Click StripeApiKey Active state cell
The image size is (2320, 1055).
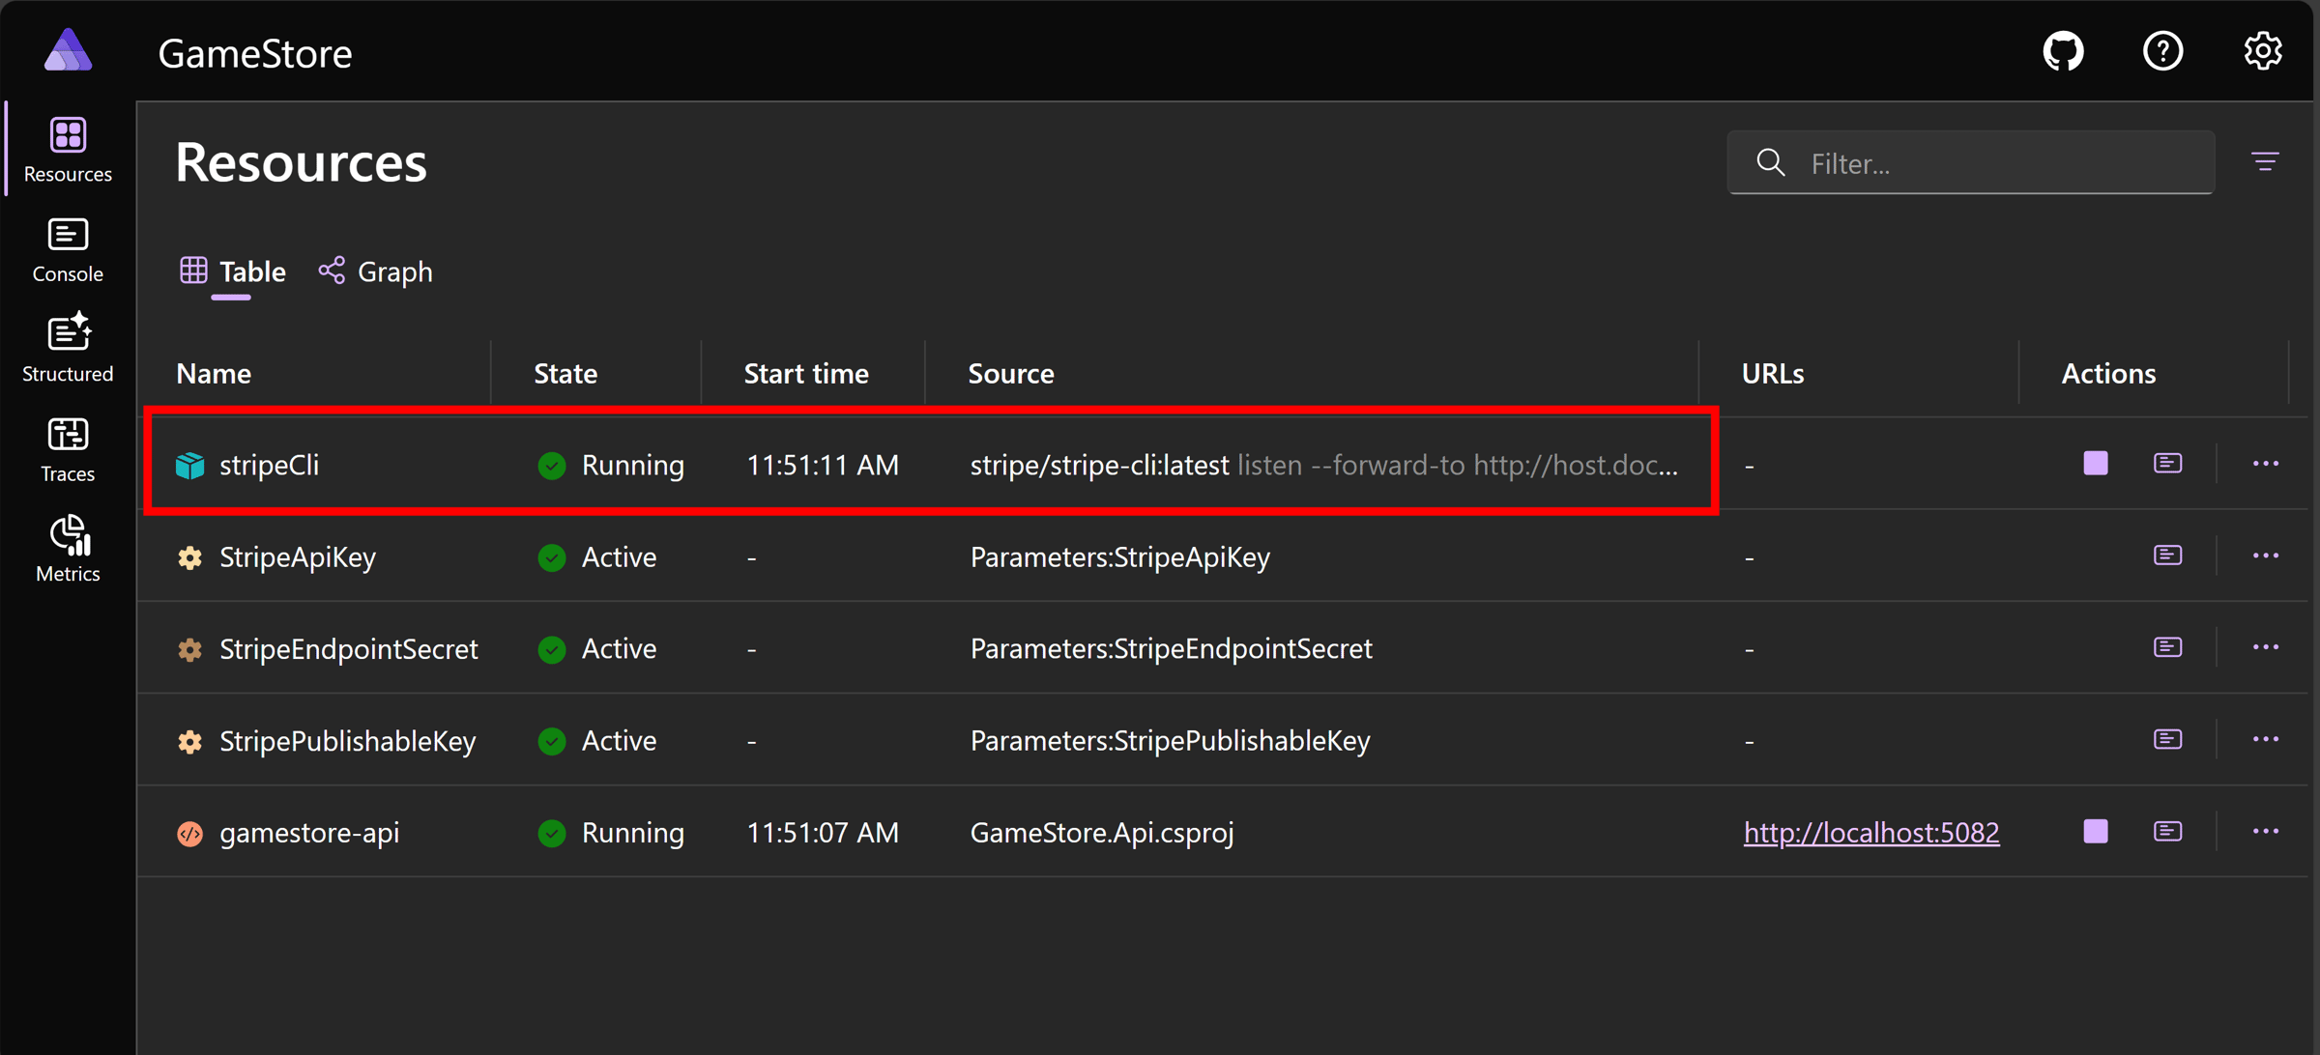click(596, 556)
